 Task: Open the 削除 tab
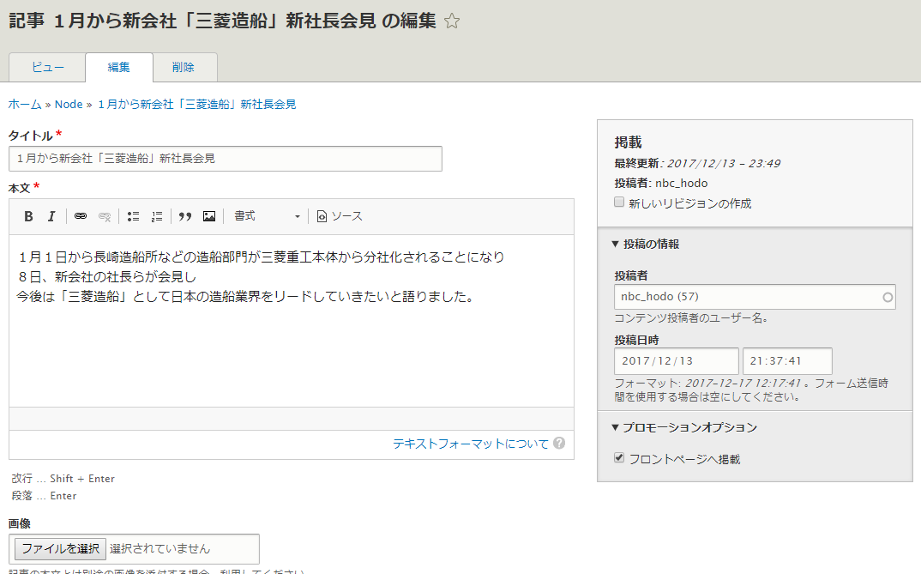(184, 67)
